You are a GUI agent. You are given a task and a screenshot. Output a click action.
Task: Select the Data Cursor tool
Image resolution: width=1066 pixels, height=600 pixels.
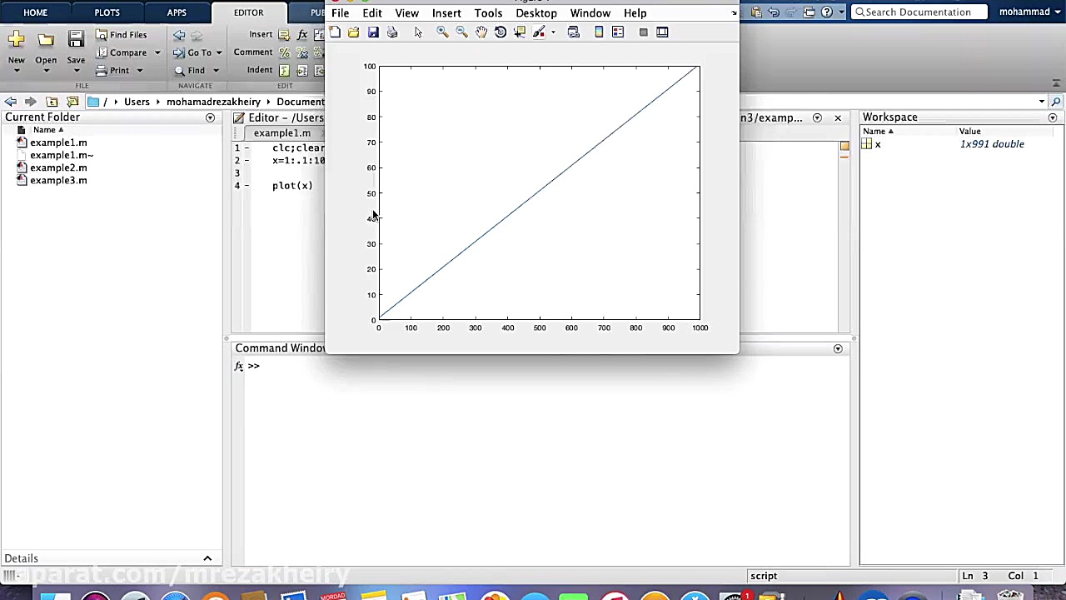pos(520,32)
